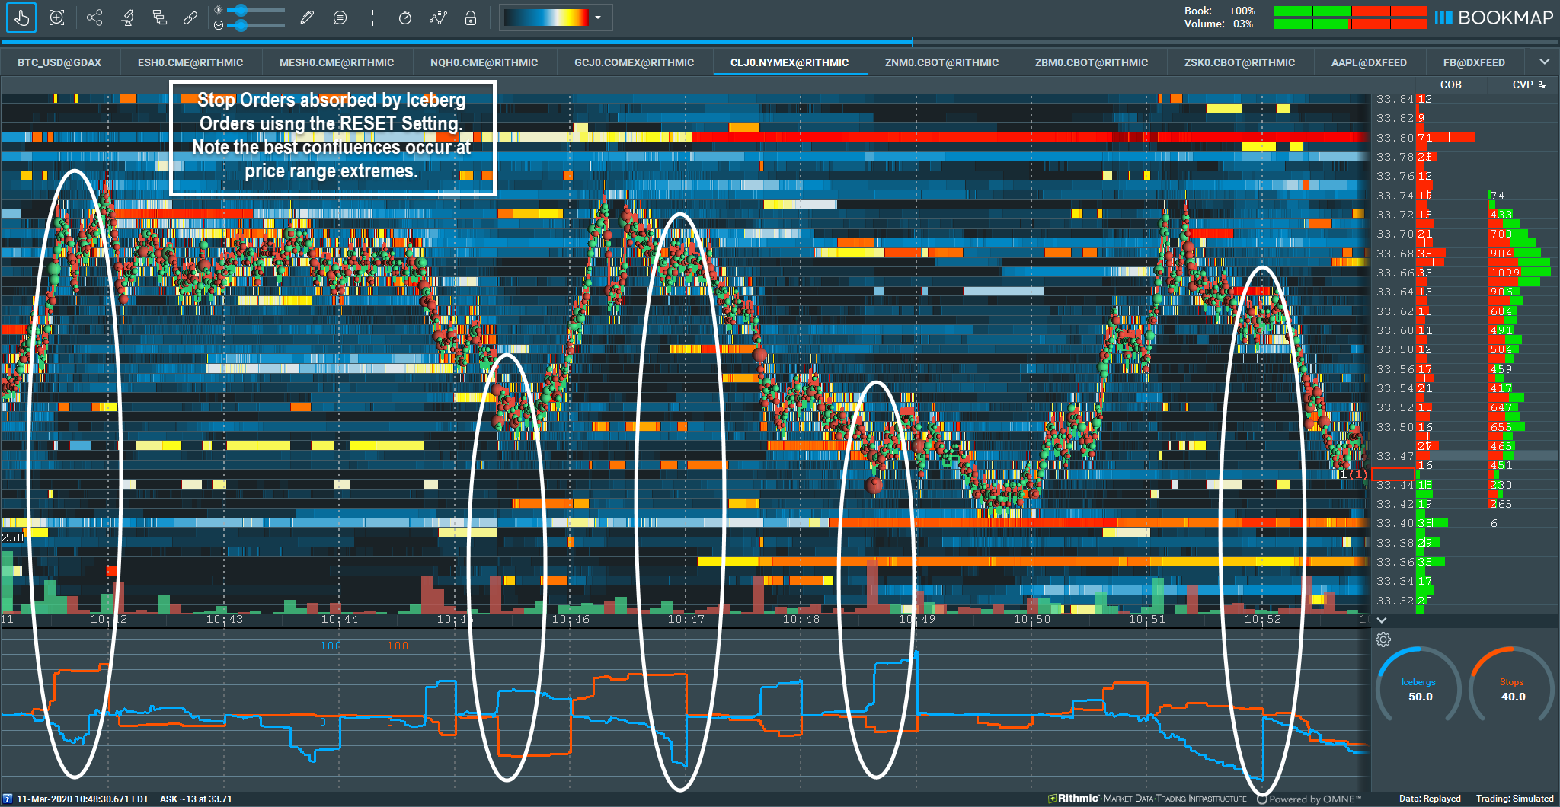Image resolution: width=1560 pixels, height=807 pixels.
Task: Toggle the windows layout icon in toolbar
Action: tap(160, 17)
